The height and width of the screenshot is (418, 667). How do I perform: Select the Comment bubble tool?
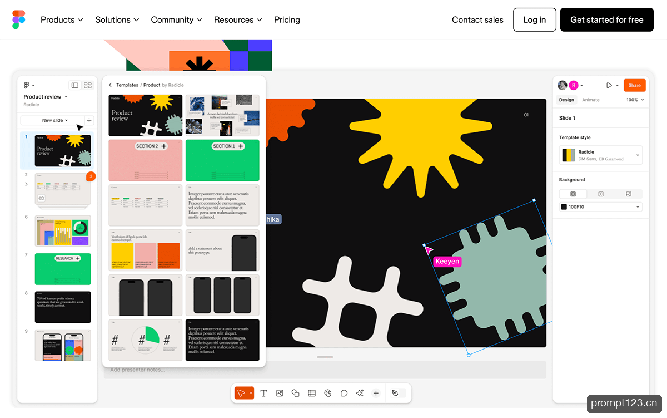click(x=344, y=393)
